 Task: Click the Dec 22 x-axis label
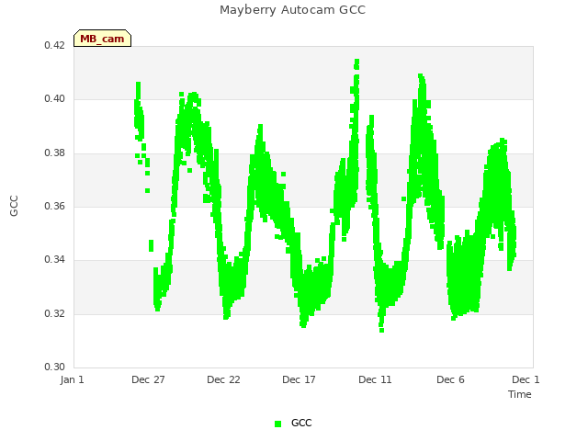223,379
